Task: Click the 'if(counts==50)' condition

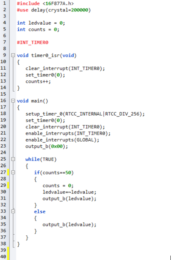Action: click(x=54, y=173)
